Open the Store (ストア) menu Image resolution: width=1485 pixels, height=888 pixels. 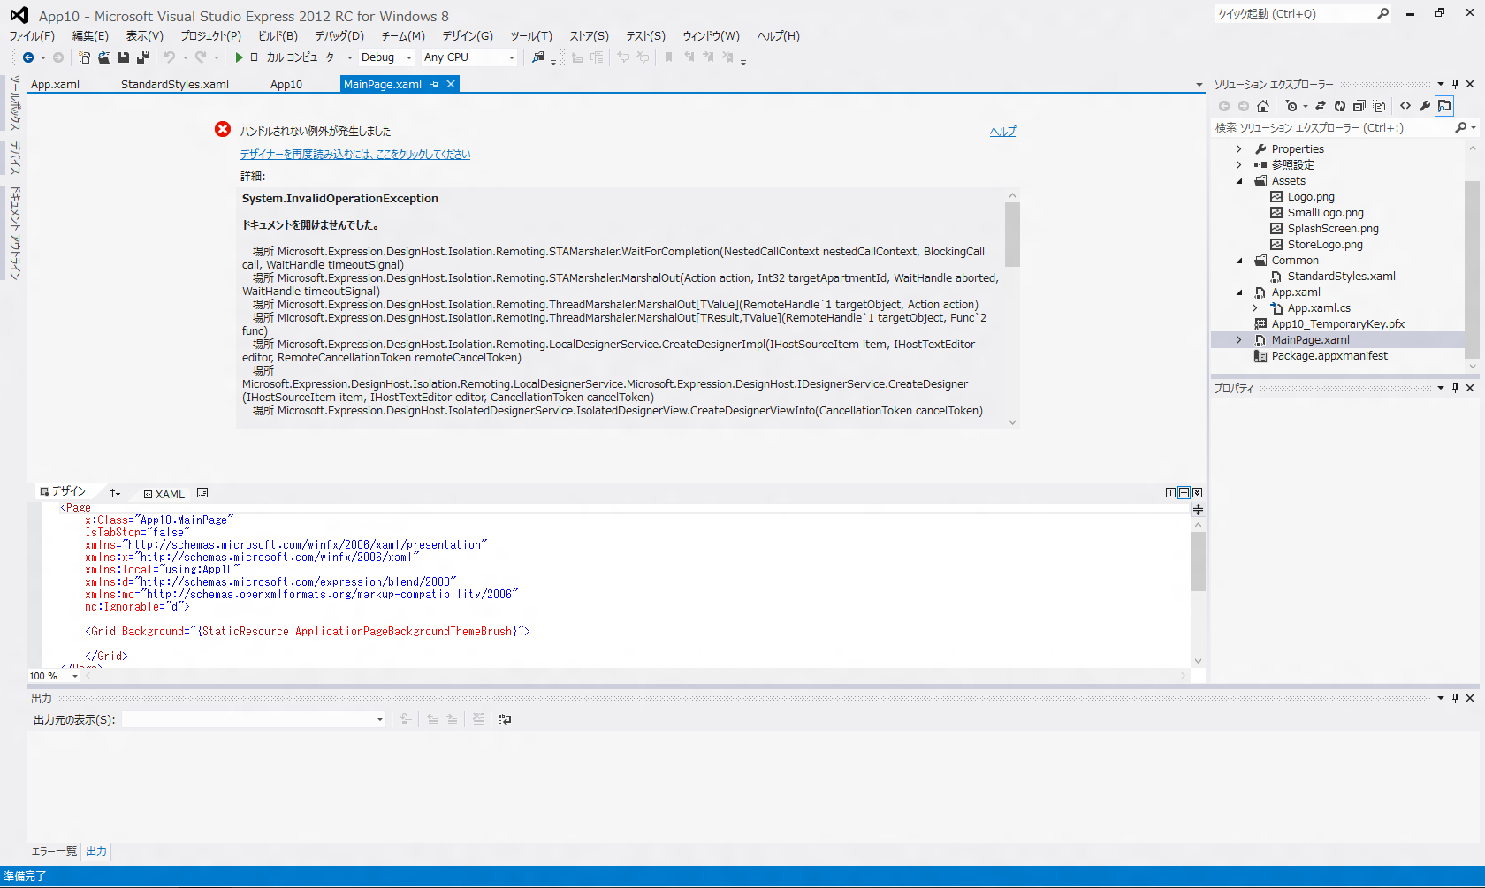coord(589,36)
